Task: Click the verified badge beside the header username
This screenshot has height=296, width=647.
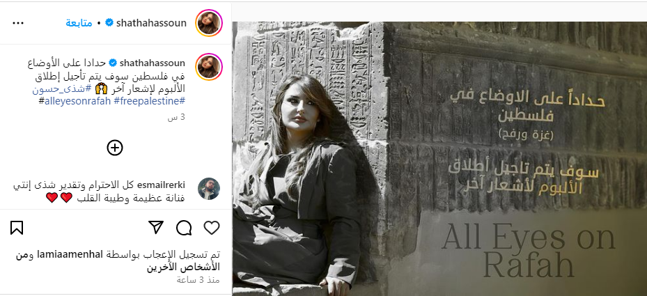Action: (109, 23)
